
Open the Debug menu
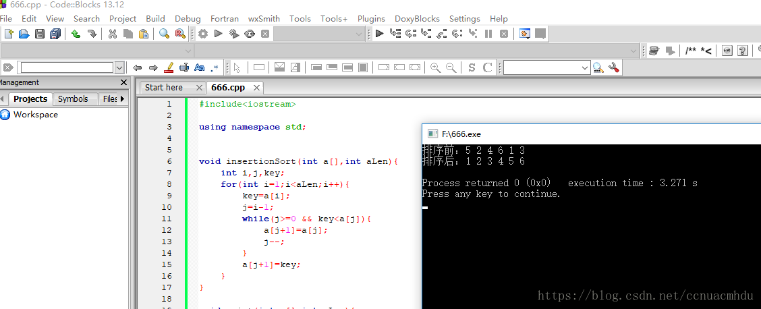[x=188, y=18]
